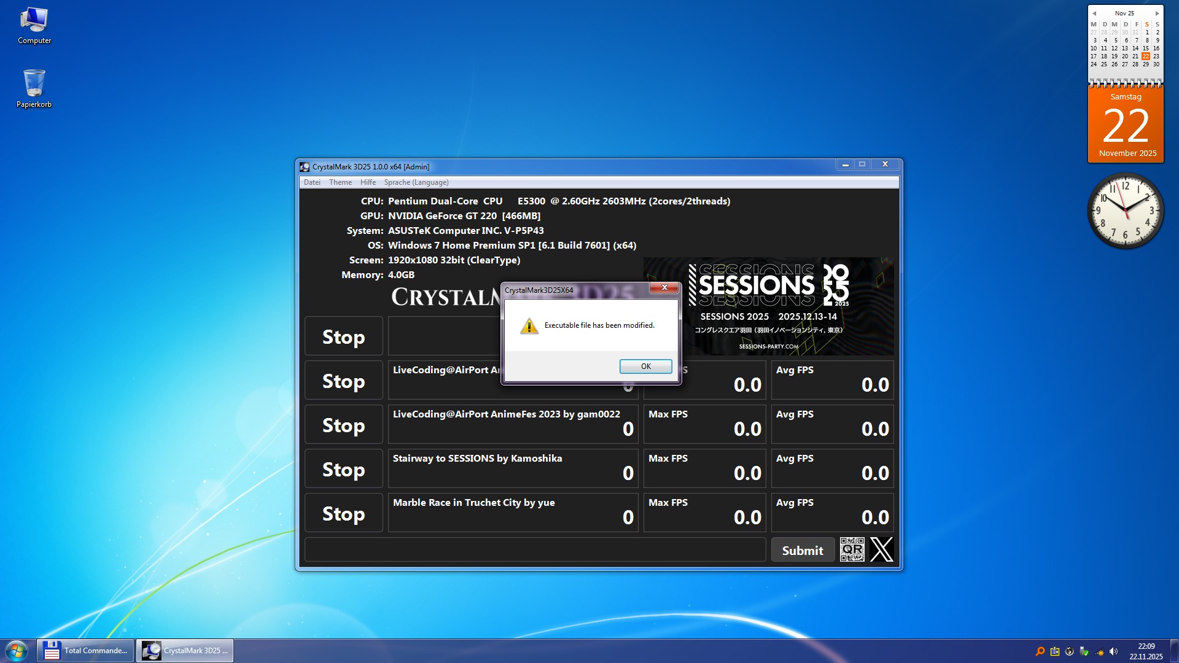Viewport: 1179px width, 663px height.
Task: Click the X (Twitter) share icon
Action: pos(881,549)
